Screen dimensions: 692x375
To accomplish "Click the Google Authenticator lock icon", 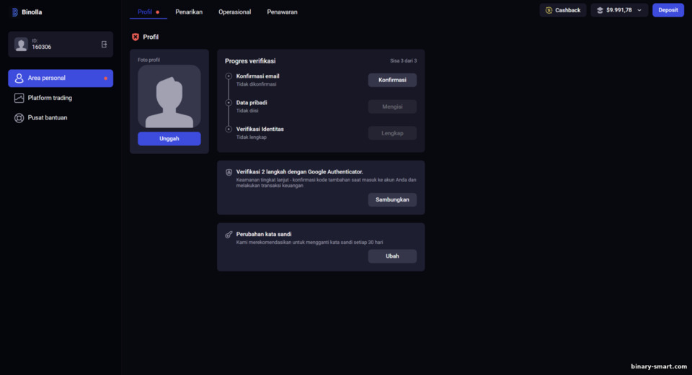I will point(229,172).
